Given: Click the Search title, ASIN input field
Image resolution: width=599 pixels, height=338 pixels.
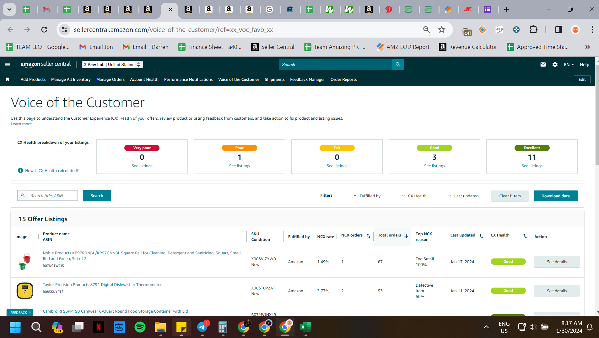Looking at the screenshot, I should click(53, 195).
